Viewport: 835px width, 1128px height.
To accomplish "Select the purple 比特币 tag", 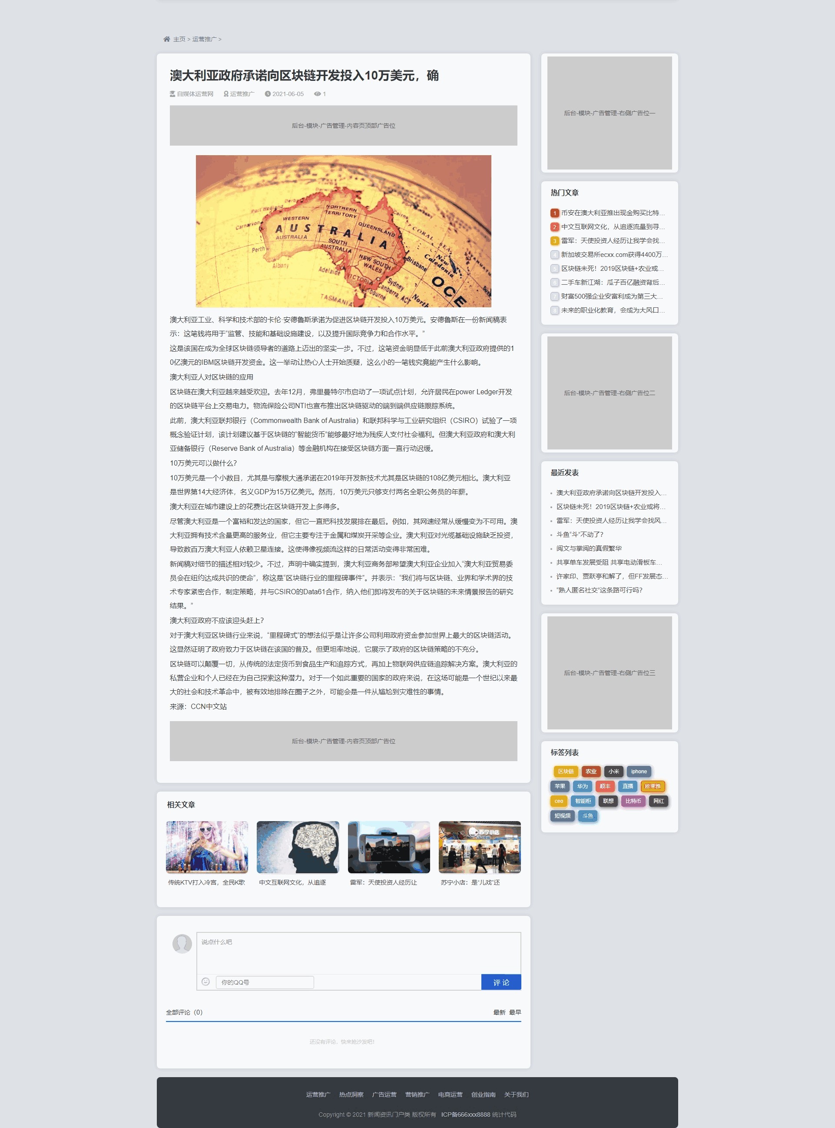I will [633, 801].
